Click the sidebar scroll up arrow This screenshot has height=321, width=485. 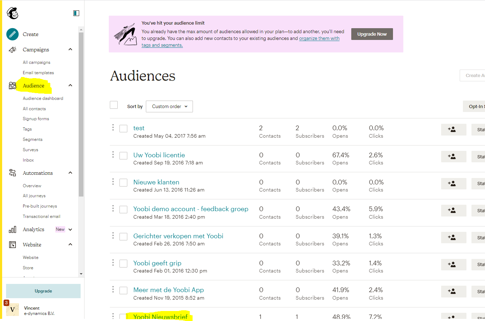click(x=81, y=30)
